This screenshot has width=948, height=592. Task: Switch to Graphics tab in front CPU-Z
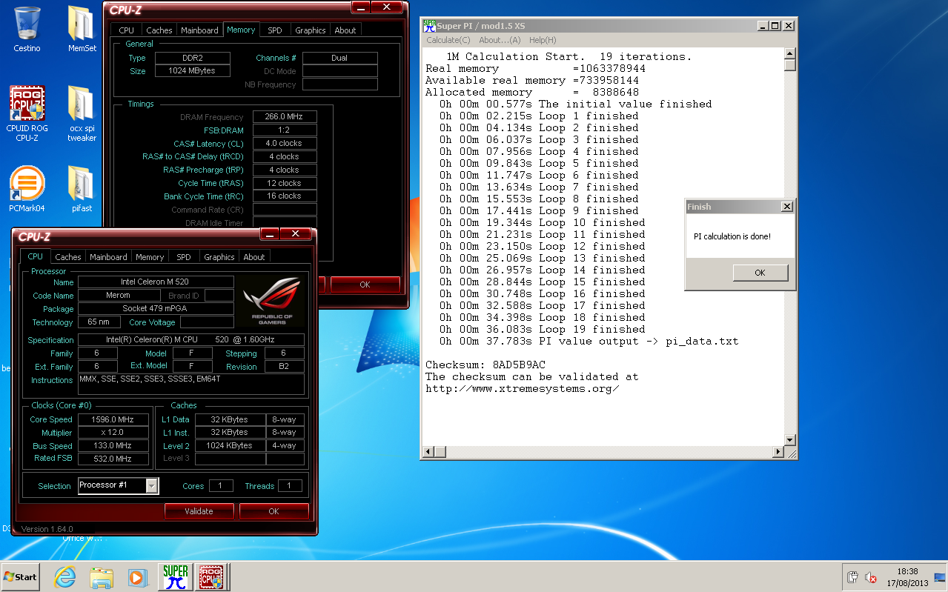click(219, 257)
